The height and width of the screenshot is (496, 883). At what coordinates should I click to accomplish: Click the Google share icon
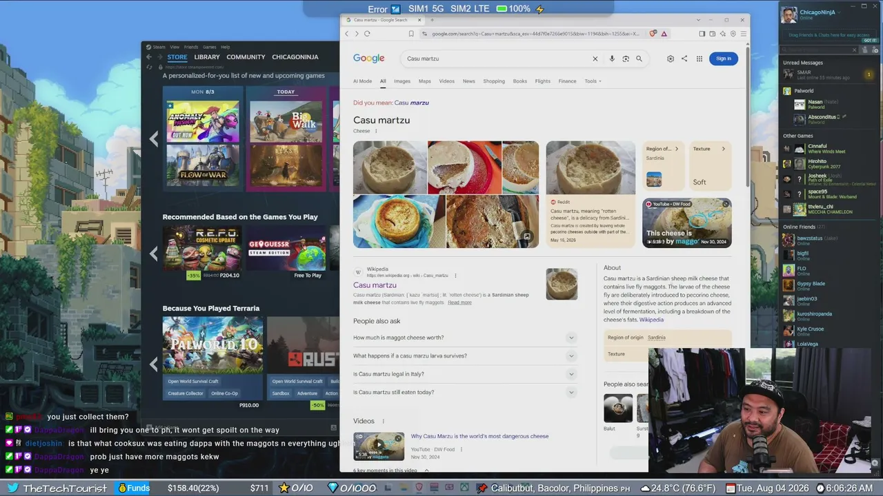pos(684,59)
